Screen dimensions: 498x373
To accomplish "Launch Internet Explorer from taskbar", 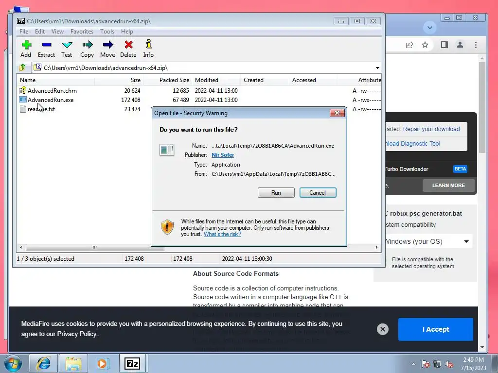I will point(43,363).
